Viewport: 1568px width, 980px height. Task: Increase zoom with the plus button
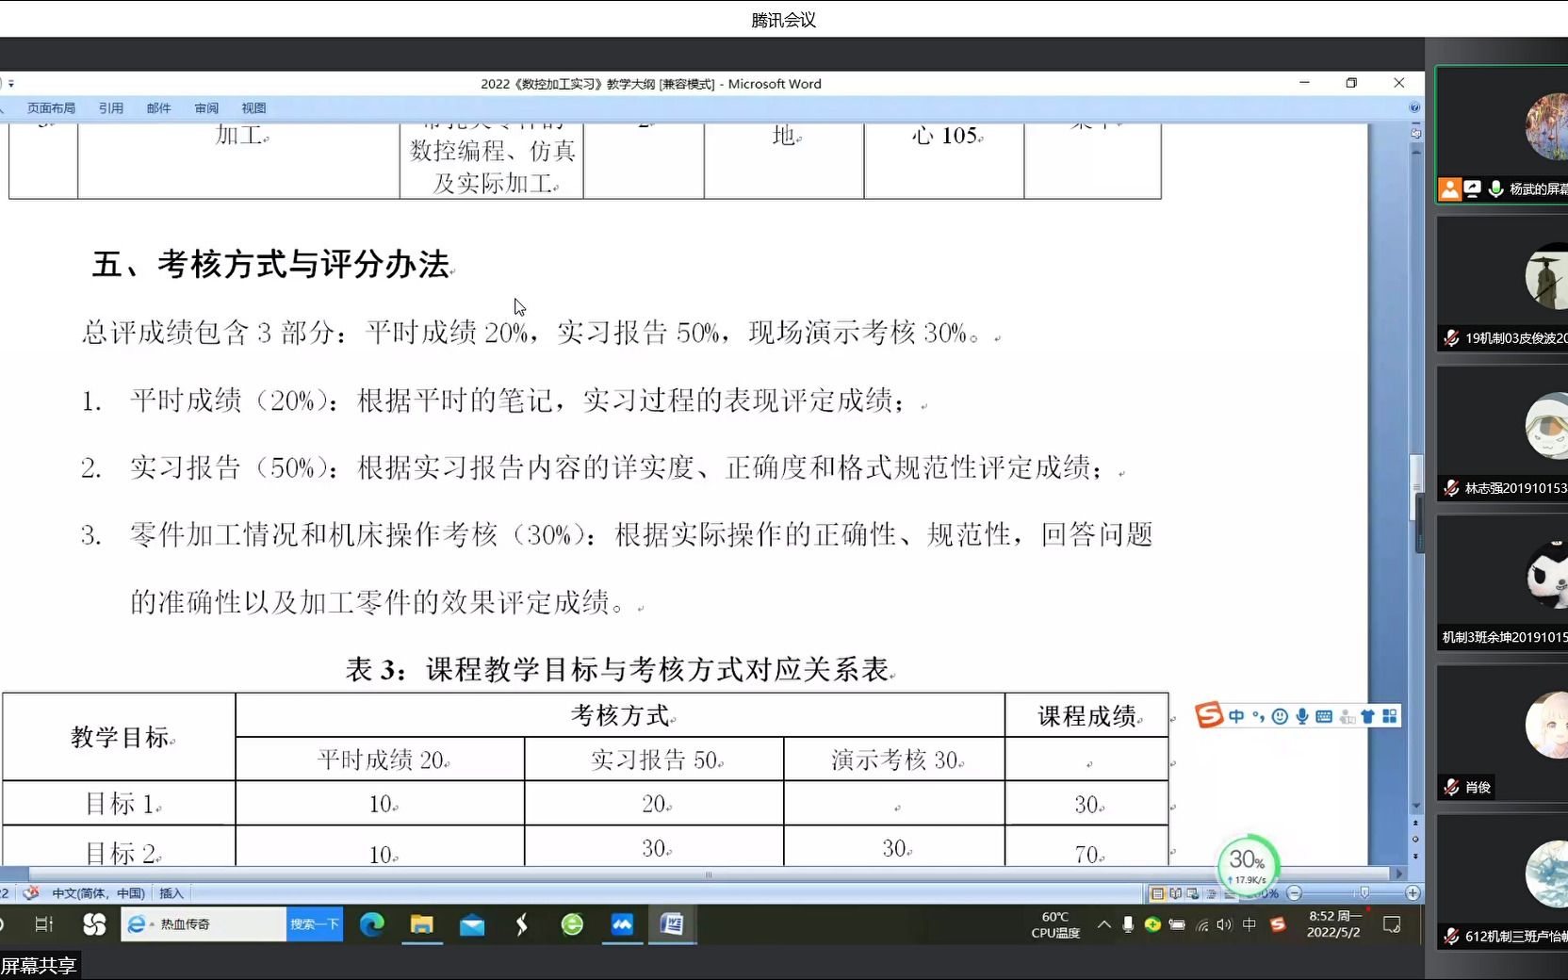pos(1414,893)
